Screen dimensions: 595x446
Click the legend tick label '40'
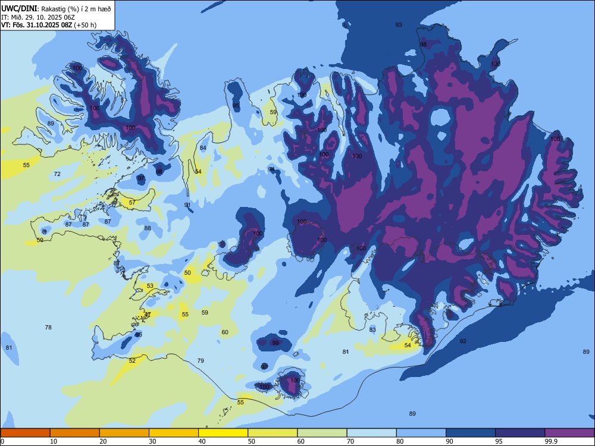tap(202, 441)
